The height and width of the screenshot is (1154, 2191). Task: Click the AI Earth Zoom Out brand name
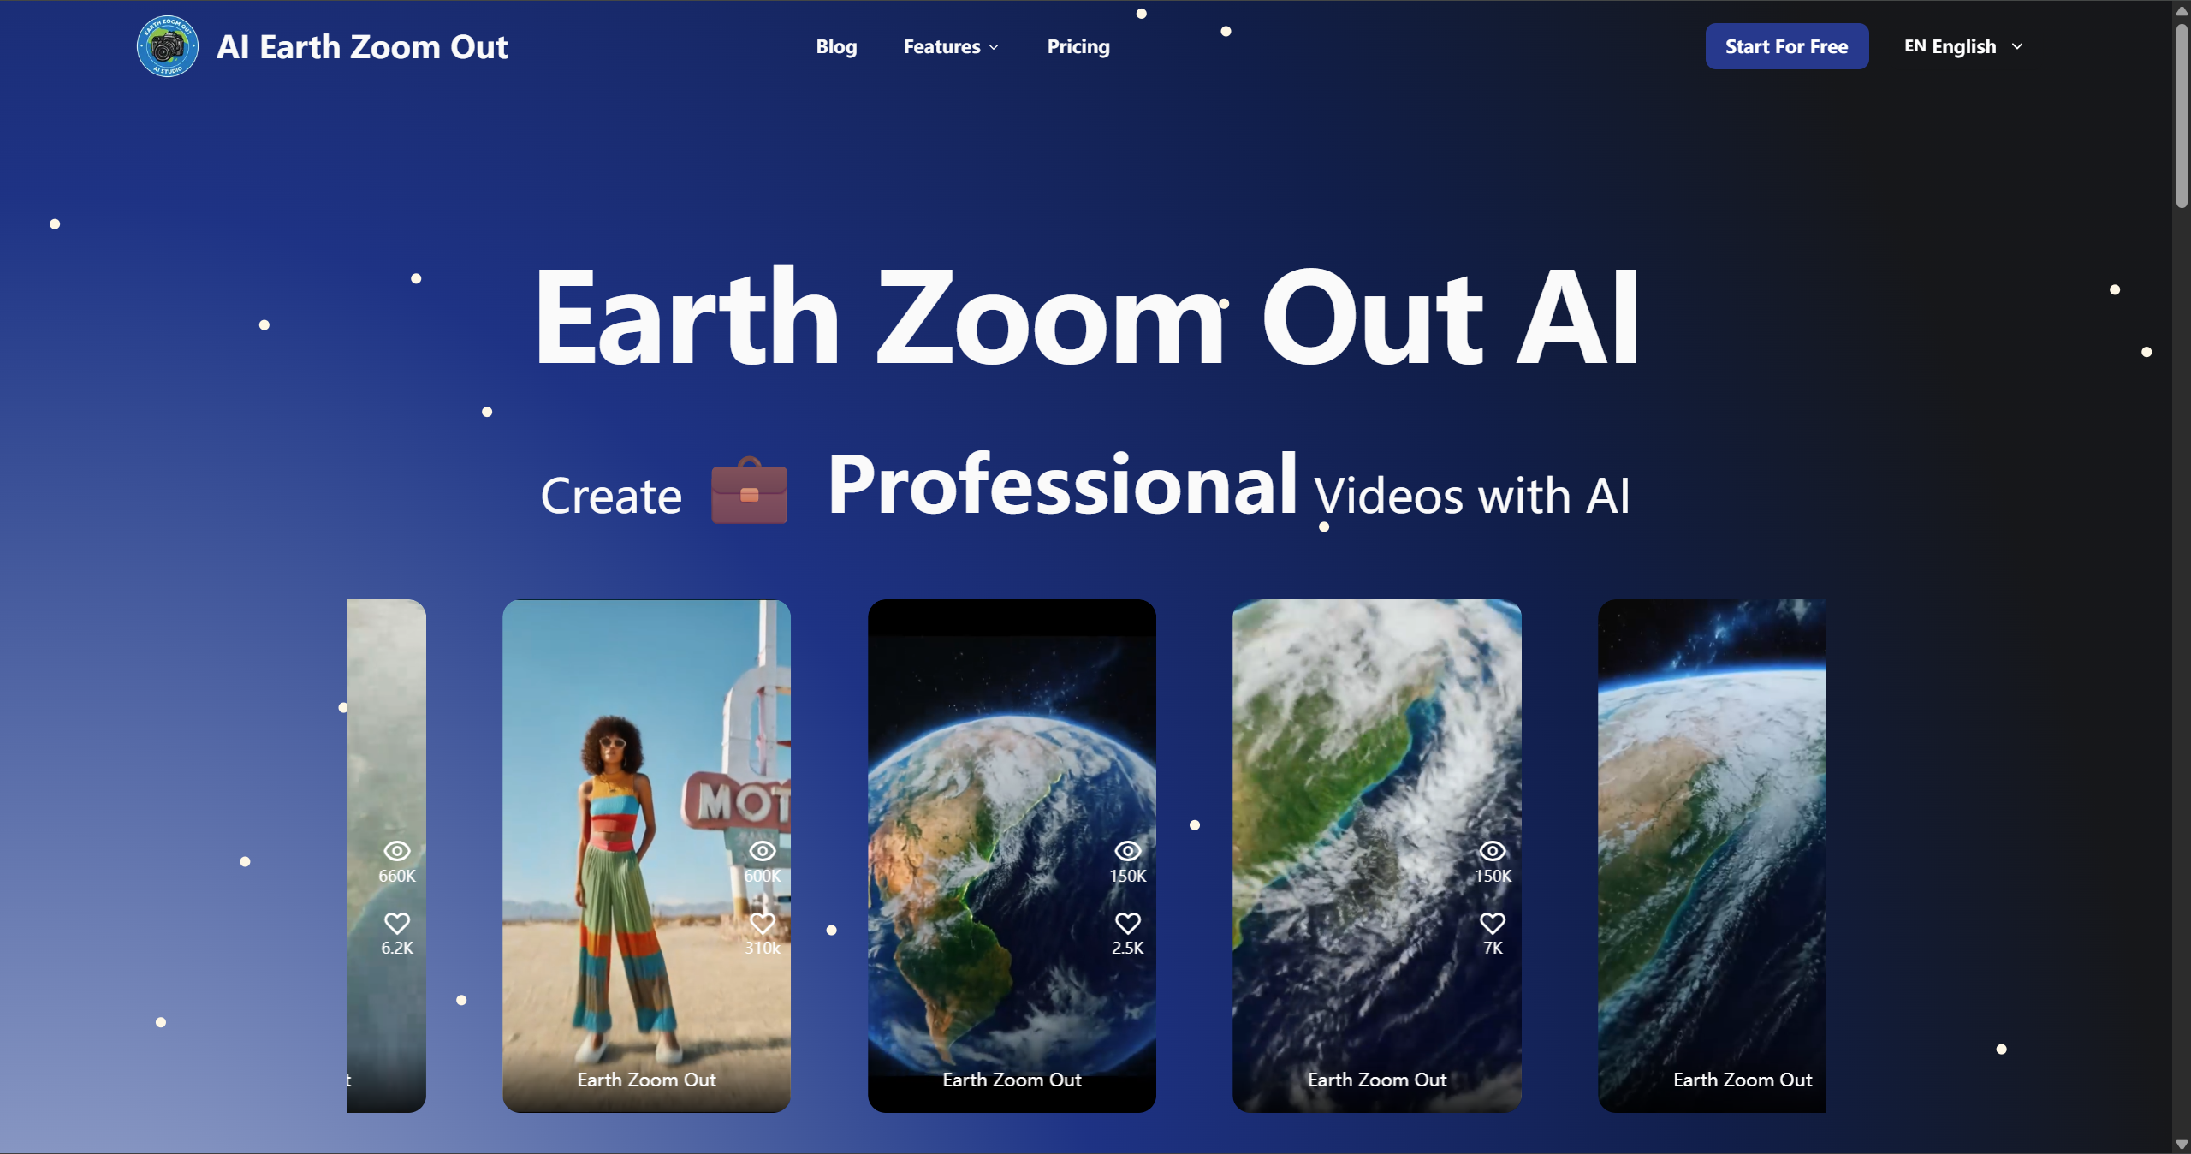coord(363,46)
